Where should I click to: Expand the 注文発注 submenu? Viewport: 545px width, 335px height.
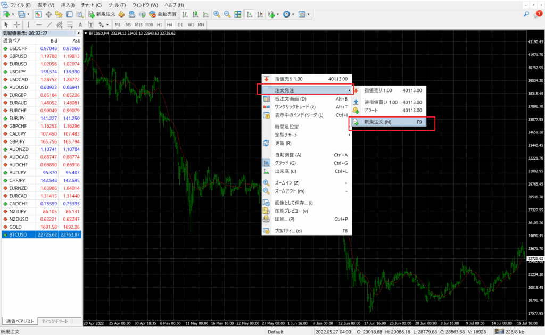[307, 90]
